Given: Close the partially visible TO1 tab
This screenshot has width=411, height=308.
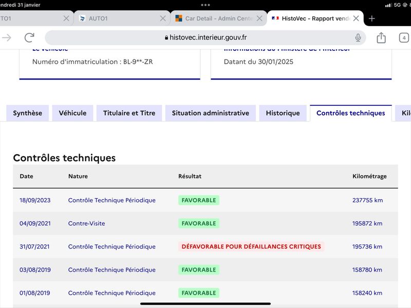Looking at the screenshot, I should tap(66, 18).
